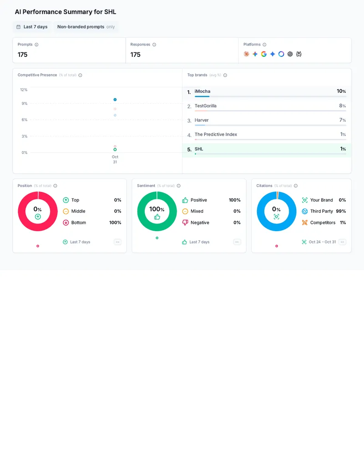Select The Predictive Index brand row
Screen dimensions: 364x471
(x=267, y=135)
